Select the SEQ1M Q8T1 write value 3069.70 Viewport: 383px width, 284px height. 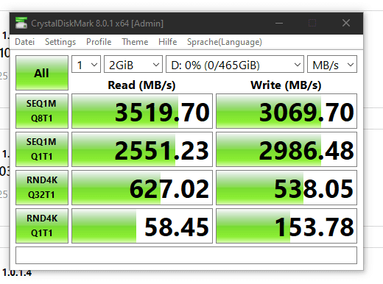tap(287, 111)
